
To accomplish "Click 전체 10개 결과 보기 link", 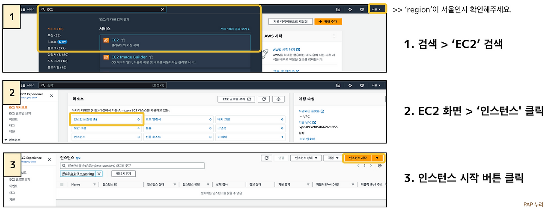I will pos(235,29).
